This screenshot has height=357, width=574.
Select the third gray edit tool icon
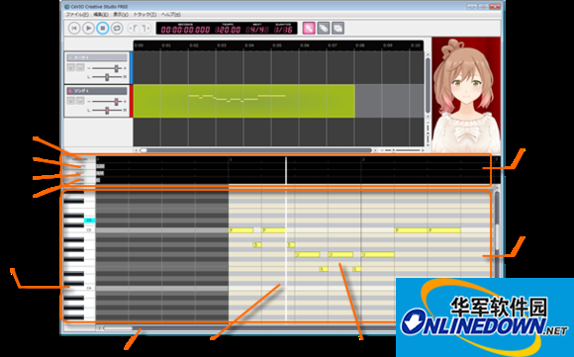tap(337, 28)
